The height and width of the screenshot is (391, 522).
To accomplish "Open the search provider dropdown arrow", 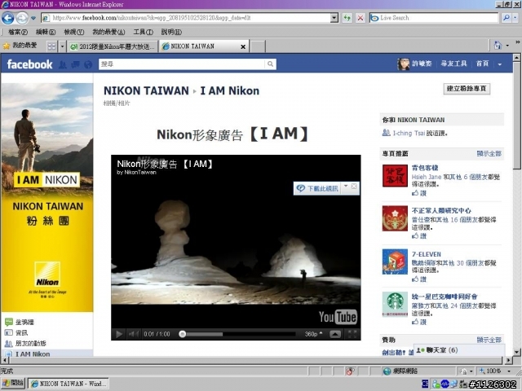I will (x=515, y=18).
